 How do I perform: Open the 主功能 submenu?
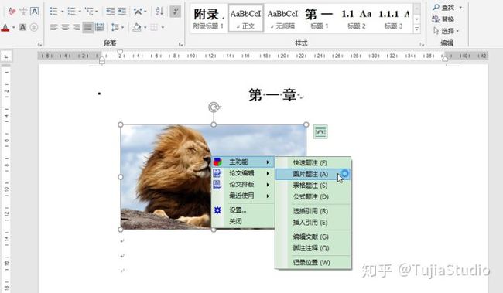[243, 162]
